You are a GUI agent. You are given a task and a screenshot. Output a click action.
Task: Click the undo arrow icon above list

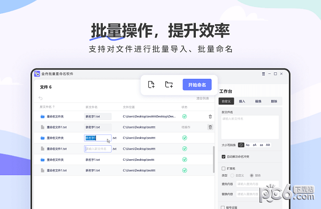[41, 98]
